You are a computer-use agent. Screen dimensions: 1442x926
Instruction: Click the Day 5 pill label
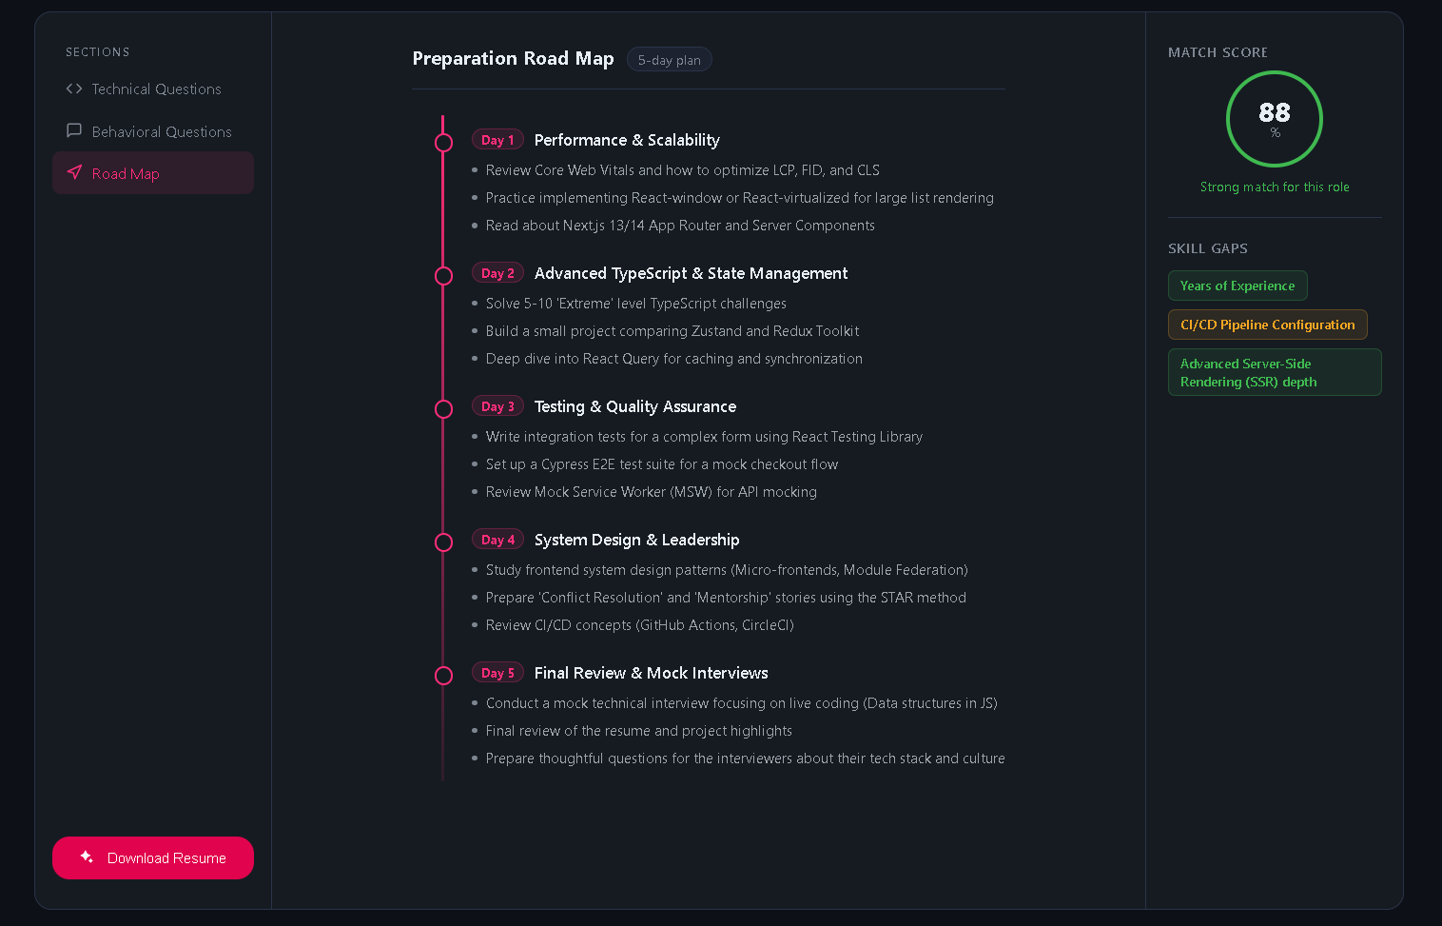[x=497, y=673]
